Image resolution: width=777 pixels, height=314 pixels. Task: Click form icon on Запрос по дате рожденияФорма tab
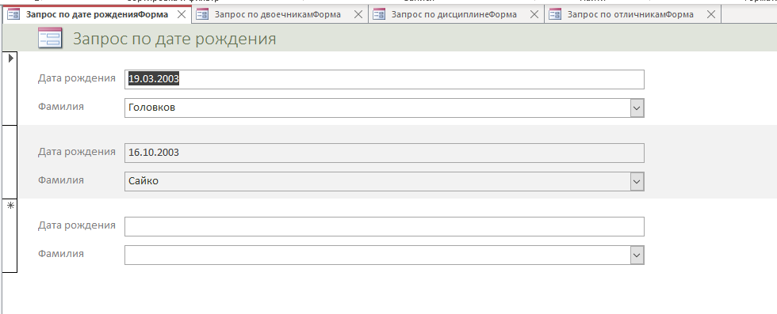13,14
